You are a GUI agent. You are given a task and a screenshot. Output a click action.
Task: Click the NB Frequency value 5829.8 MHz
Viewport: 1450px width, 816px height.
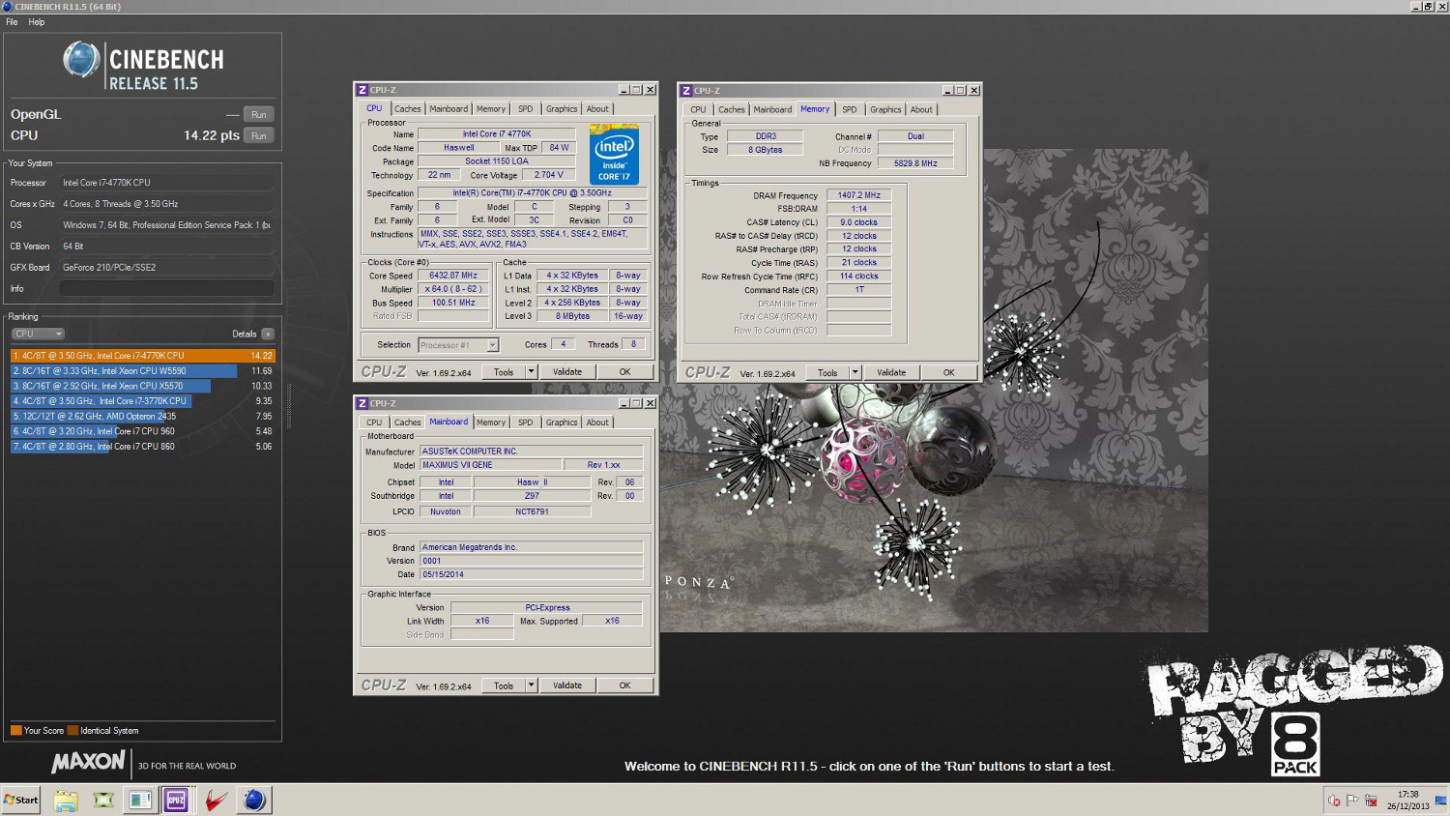pyautogui.click(x=915, y=163)
